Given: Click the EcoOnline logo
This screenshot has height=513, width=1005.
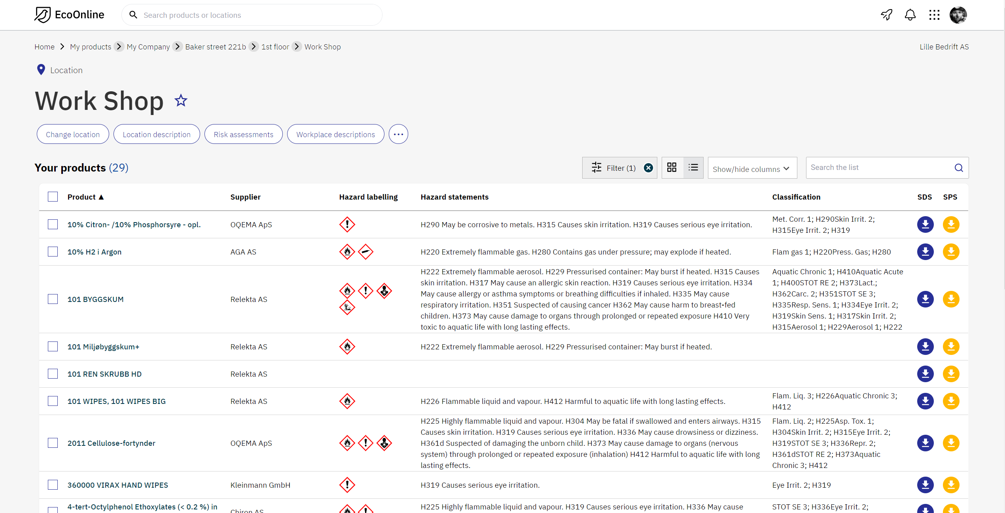Looking at the screenshot, I should click(69, 15).
